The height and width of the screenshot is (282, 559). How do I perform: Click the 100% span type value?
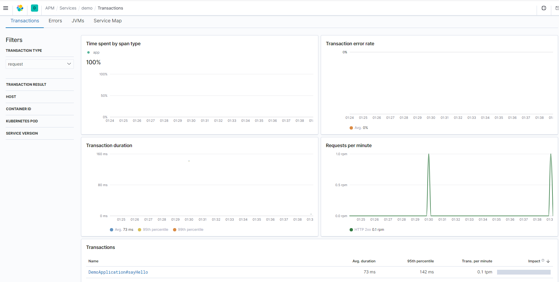pos(94,63)
